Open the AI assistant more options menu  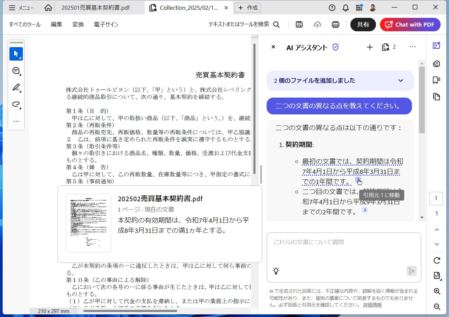pos(412,47)
